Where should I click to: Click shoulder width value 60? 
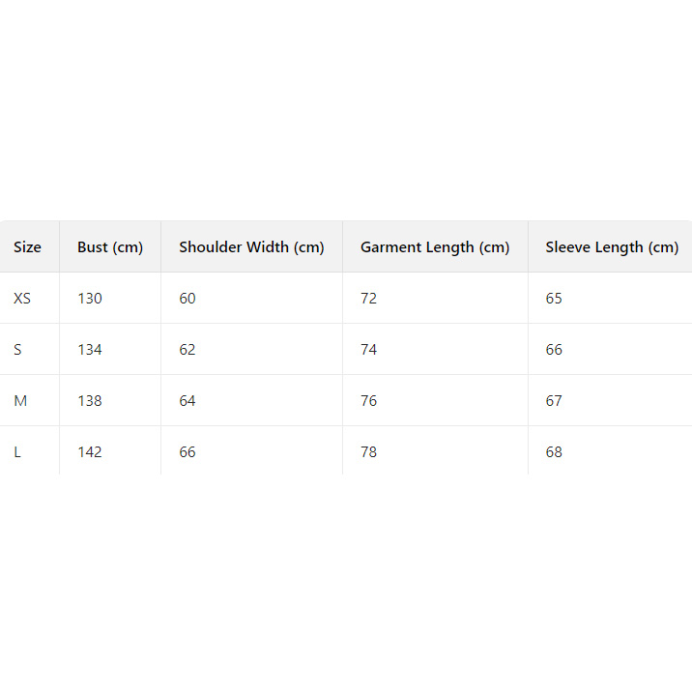187,299
